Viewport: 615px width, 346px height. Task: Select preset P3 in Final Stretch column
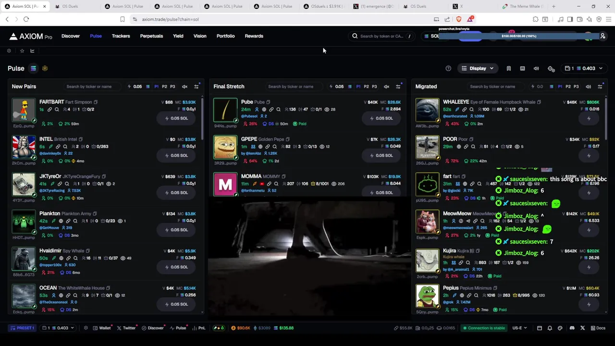[x=374, y=86]
